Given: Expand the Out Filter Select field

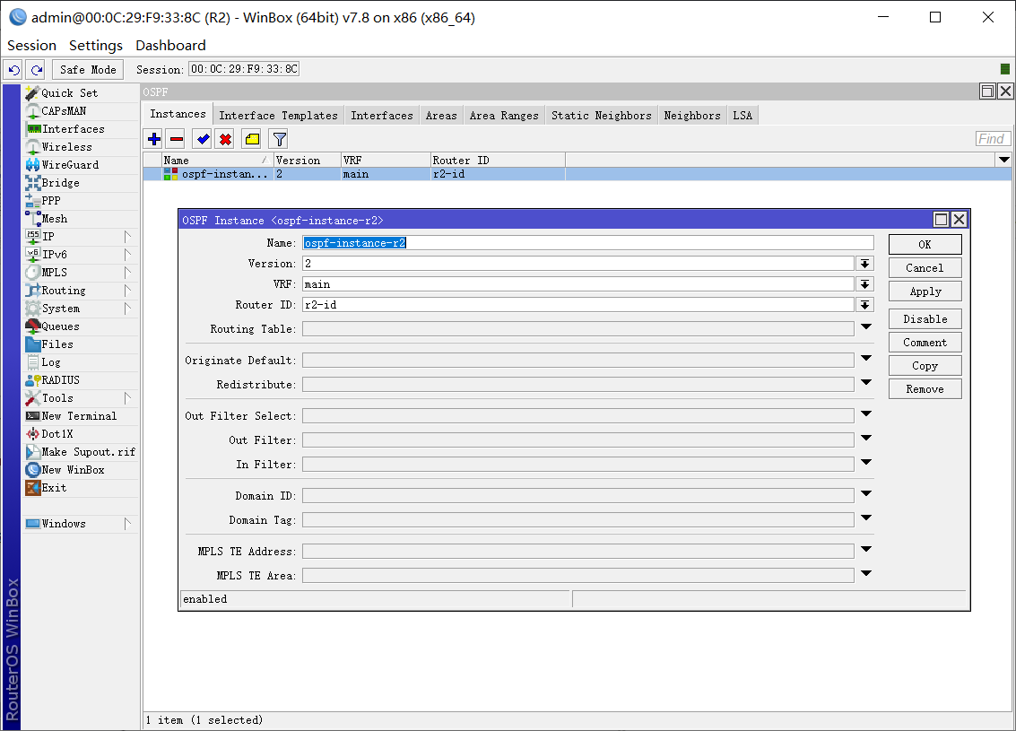Looking at the screenshot, I should pos(866,413).
